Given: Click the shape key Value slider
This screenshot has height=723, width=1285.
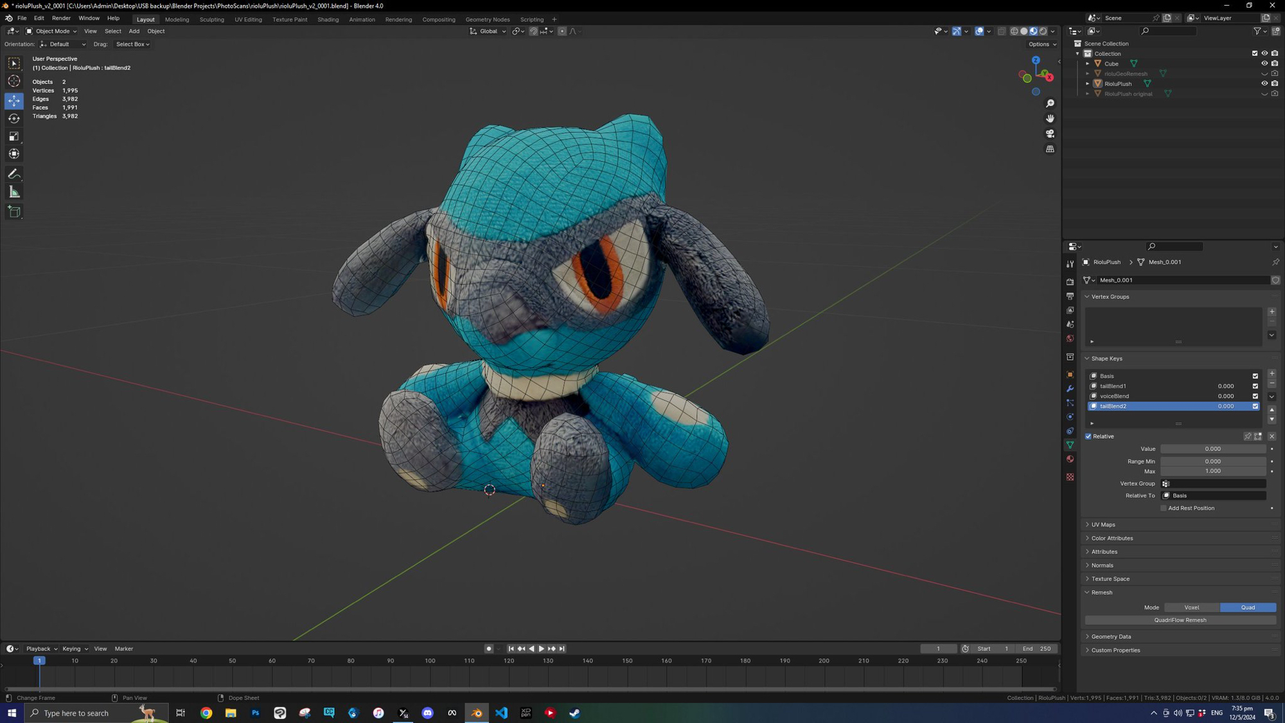Looking at the screenshot, I should pos(1212,449).
